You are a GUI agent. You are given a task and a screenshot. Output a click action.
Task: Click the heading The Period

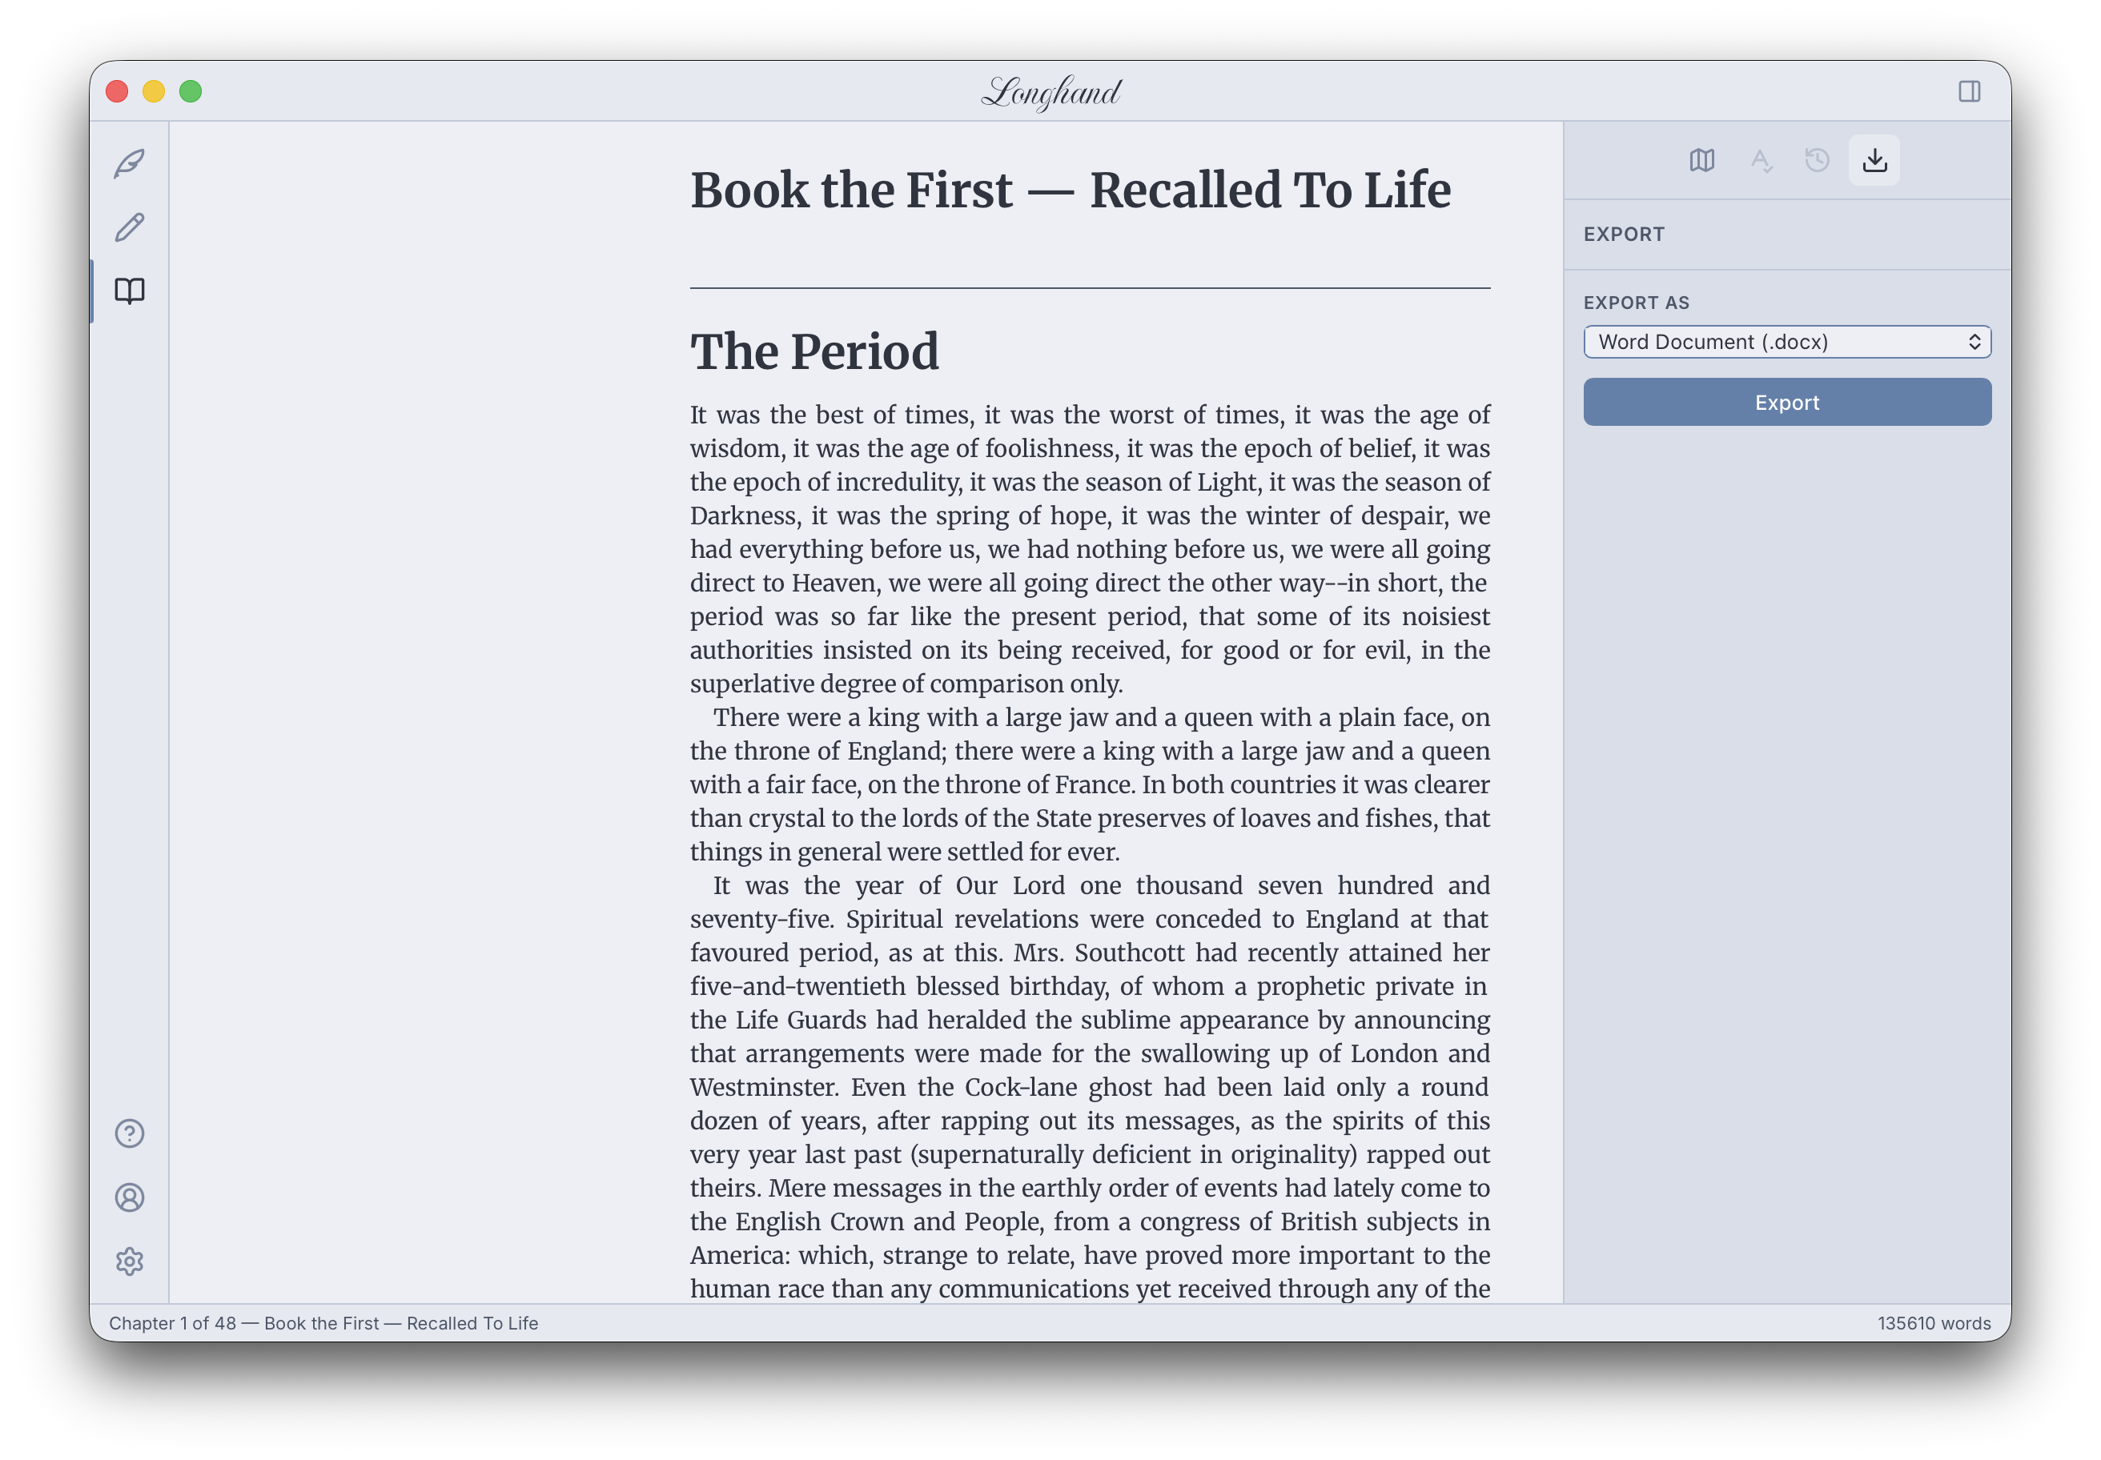tap(813, 351)
